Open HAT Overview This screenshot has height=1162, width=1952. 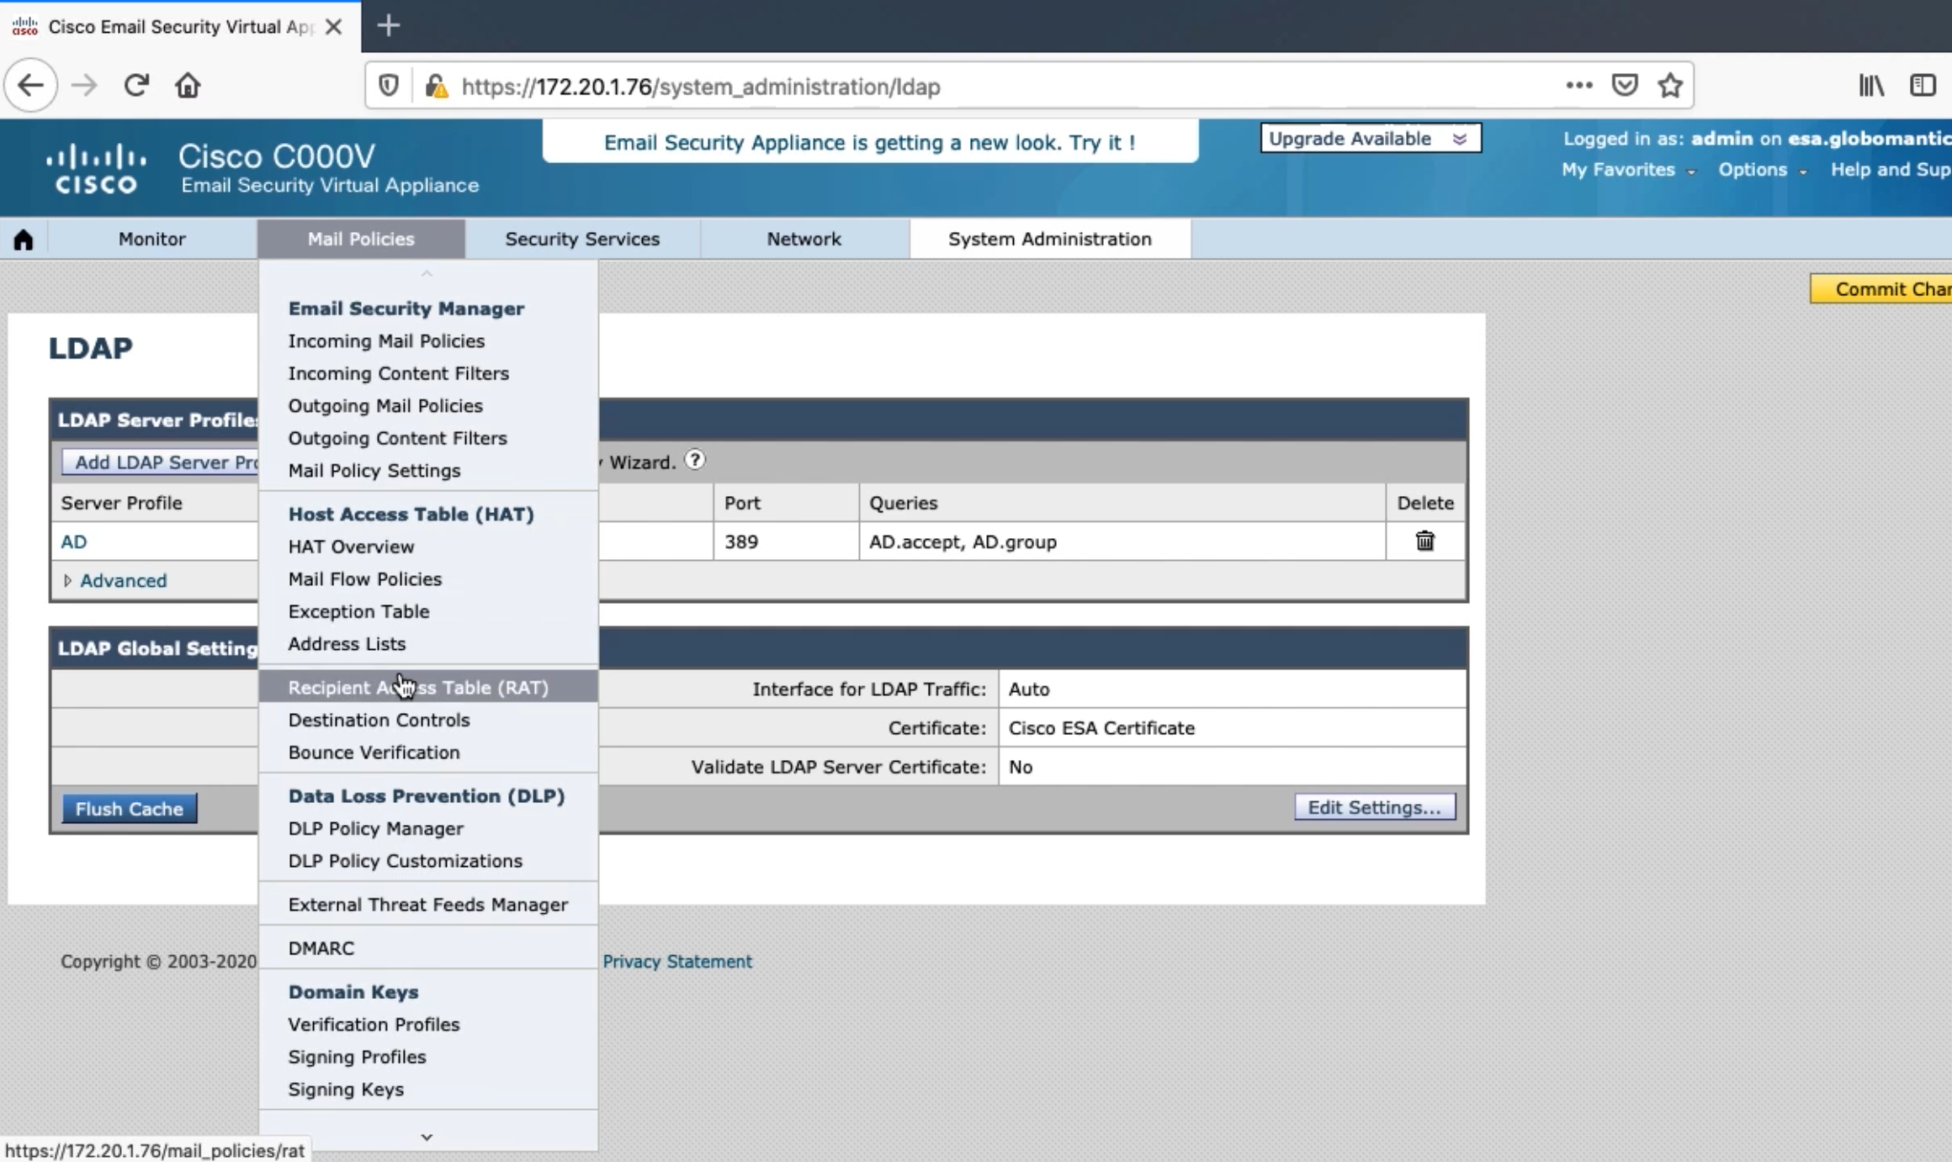pyautogui.click(x=351, y=547)
